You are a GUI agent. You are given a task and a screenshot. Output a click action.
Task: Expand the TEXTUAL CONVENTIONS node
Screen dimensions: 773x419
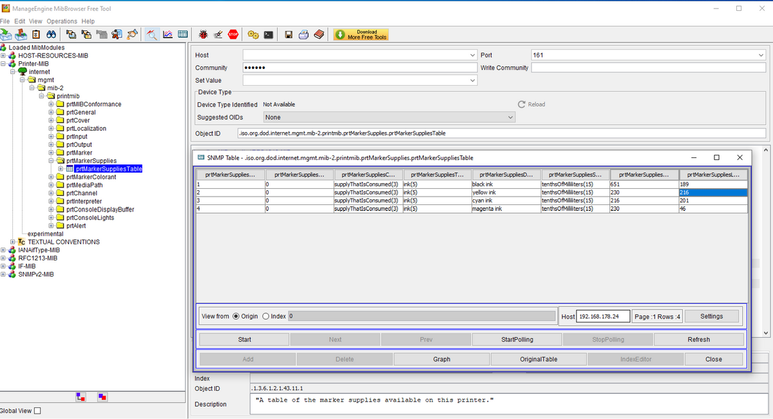pos(12,242)
